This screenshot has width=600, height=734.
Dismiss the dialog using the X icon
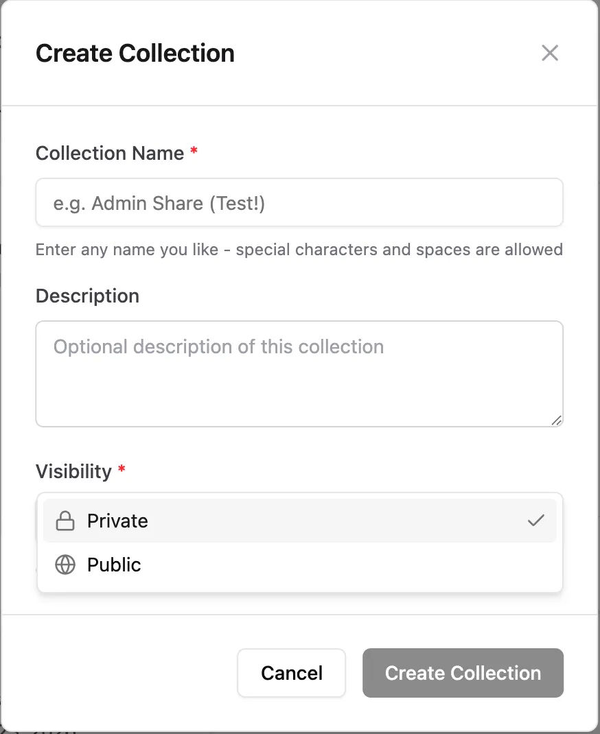tap(549, 53)
